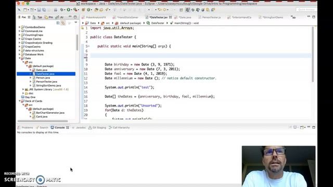This screenshot has height=187, width=333.
Task: Expand Date.java in Package Explorer
Action: click(31, 70)
